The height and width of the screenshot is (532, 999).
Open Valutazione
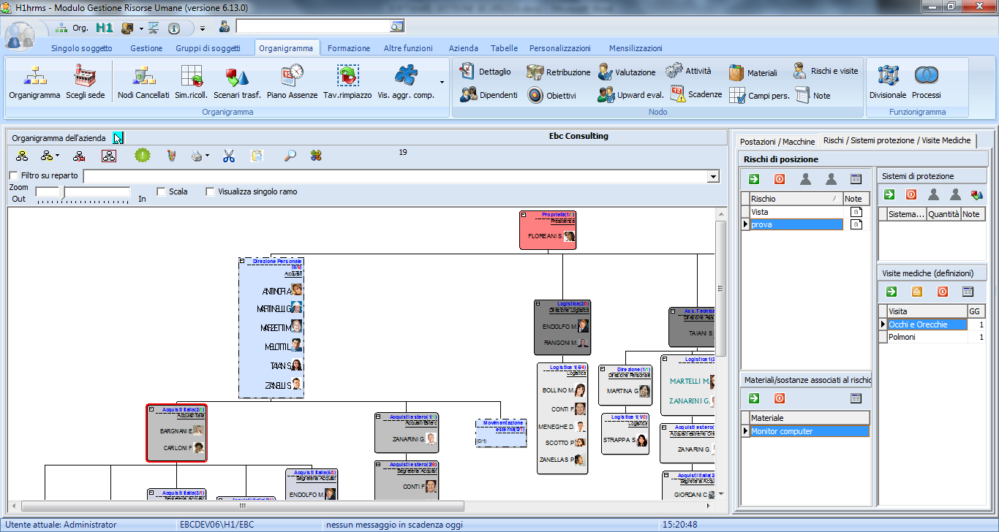626,72
